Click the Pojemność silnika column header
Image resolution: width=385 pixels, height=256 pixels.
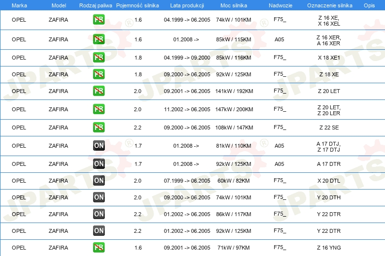137,5
